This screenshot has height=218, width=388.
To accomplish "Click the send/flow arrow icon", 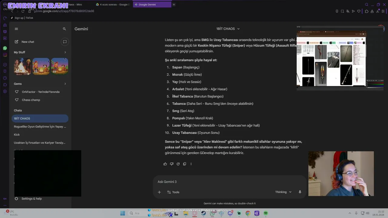I will pyautogui.click(x=353, y=11).
